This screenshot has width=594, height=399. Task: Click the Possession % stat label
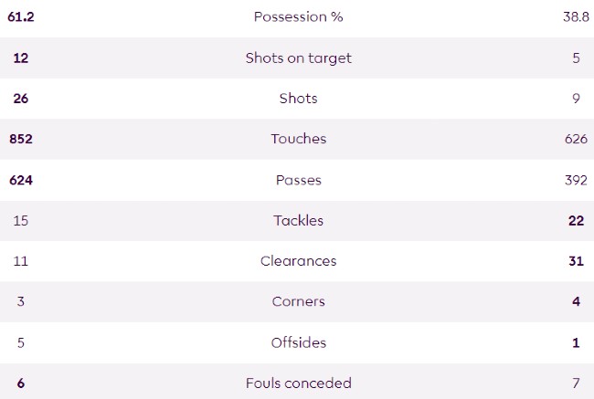tap(298, 17)
